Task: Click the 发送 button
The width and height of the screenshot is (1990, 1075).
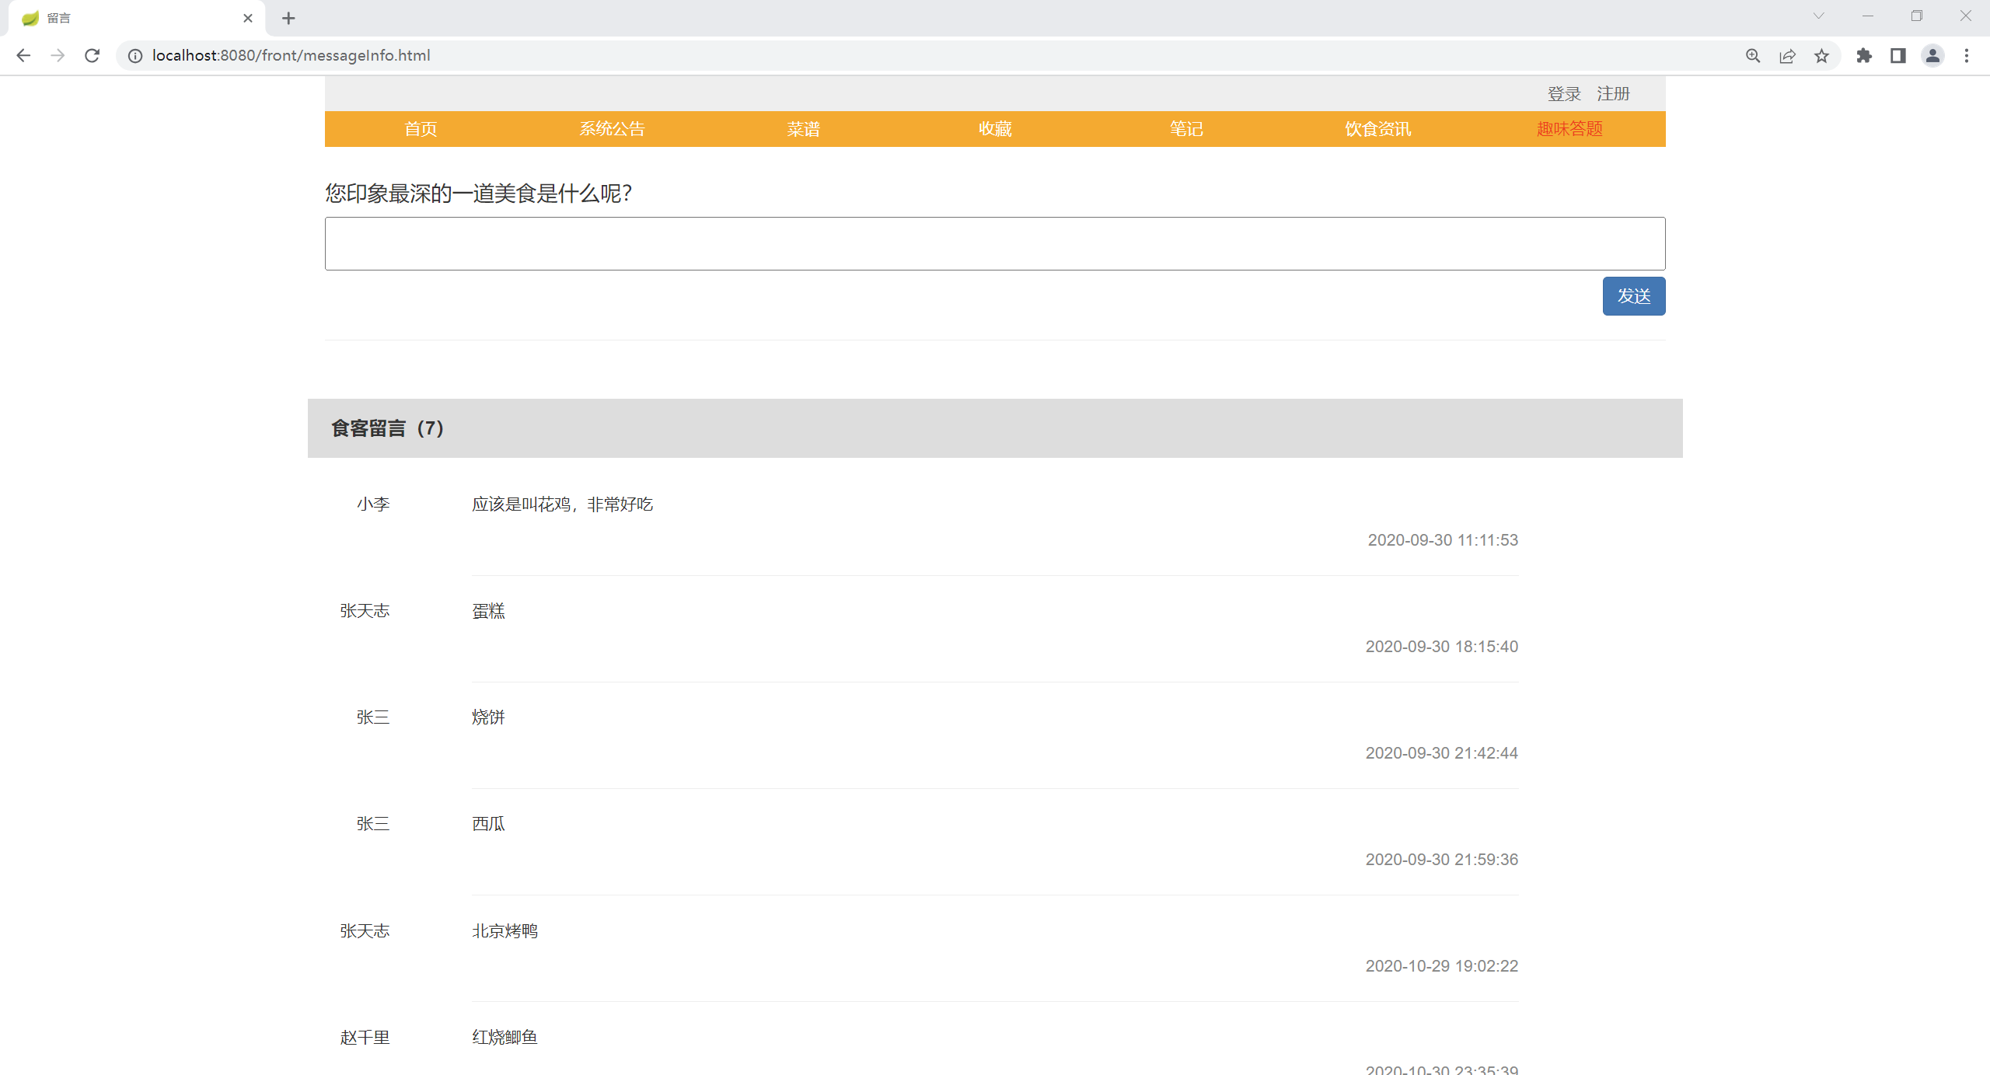Action: pos(1634,296)
